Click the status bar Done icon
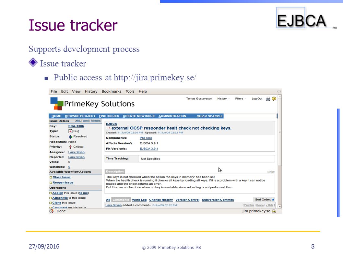 (x=52, y=211)
